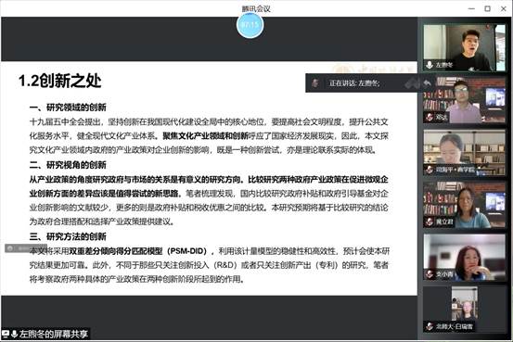Click the microphone icon on 左煦冬's video tile
This screenshot has width=513, height=342.
coord(430,65)
